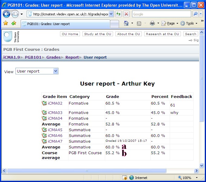This screenshot has width=206, height=182.
Task: Expand the toolbar overflow chevron
Action: point(202,21)
